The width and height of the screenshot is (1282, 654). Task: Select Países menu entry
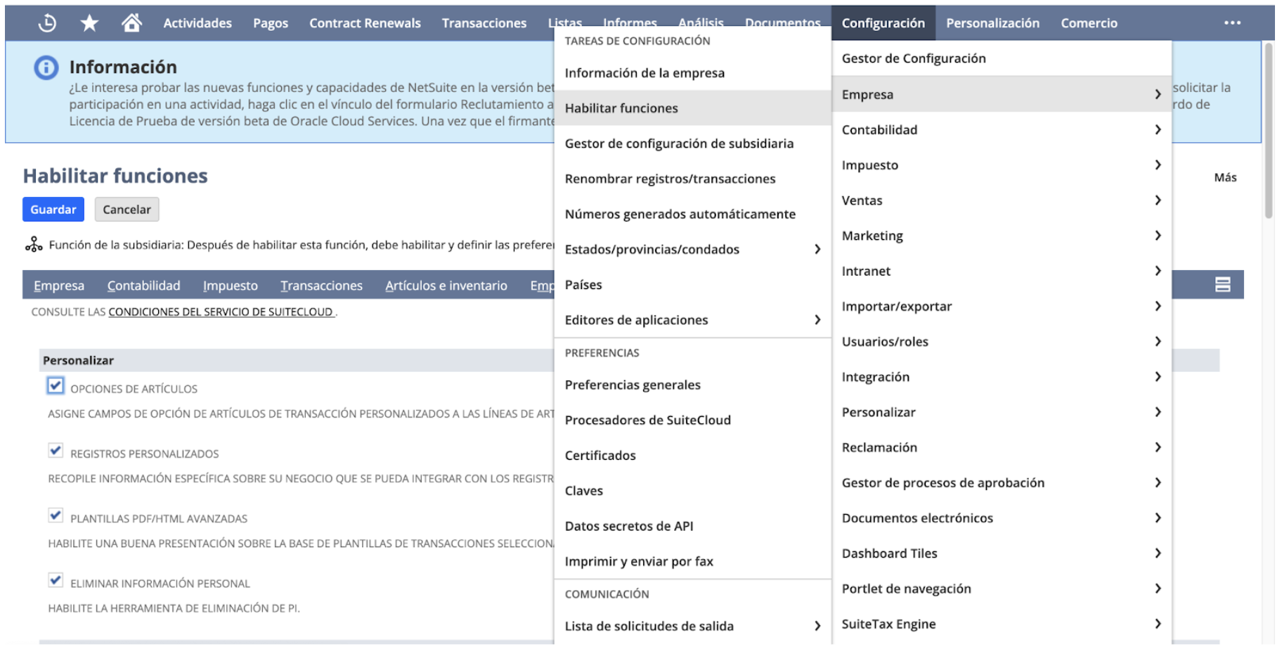(x=693, y=285)
